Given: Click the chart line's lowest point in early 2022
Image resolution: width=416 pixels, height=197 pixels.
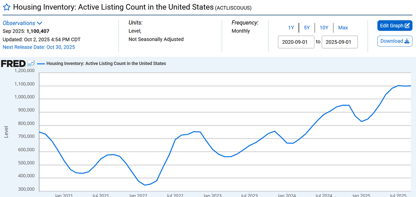Looking at the screenshot, I should click(x=145, y=185).
